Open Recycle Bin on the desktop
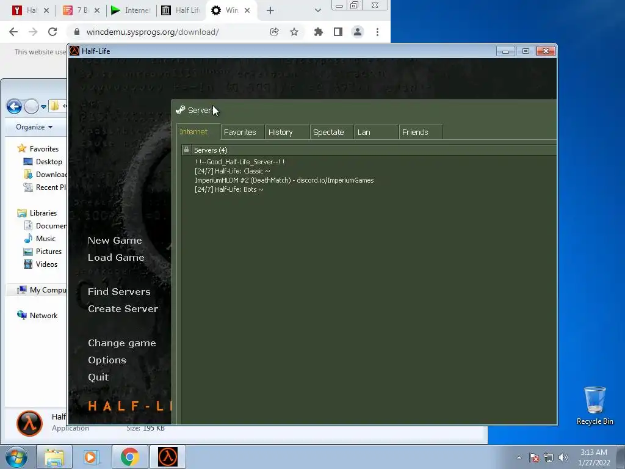The image size is (625, 469). pos(594,405)
